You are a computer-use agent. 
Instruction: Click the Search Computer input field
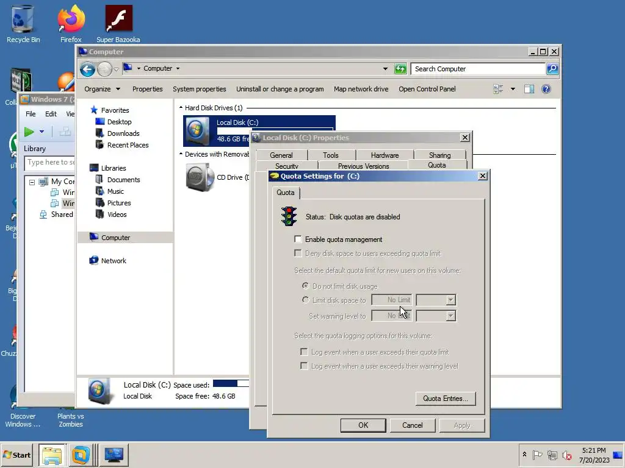point(478,69)
